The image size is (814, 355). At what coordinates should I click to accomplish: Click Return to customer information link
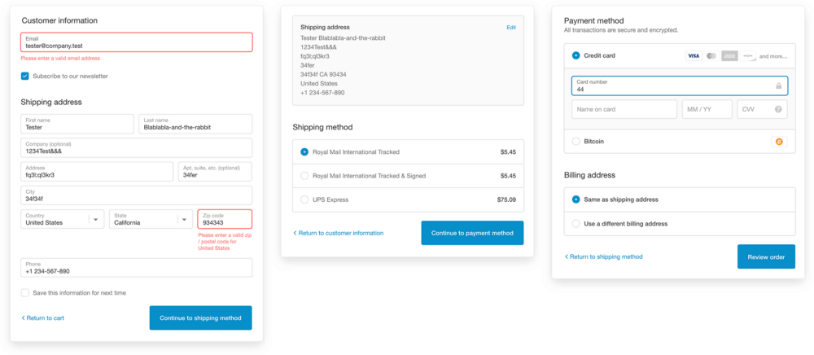pos(338,233)
